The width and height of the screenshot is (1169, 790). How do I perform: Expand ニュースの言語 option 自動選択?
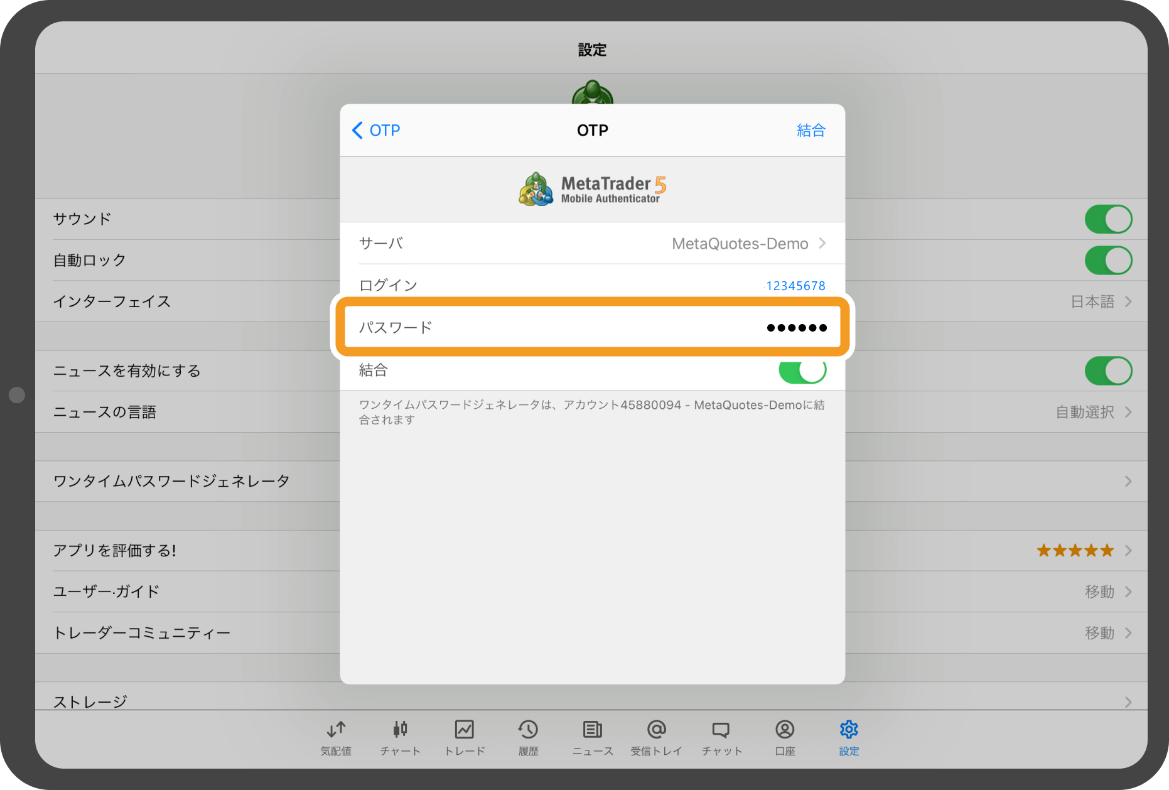(x=1094, y=412)
